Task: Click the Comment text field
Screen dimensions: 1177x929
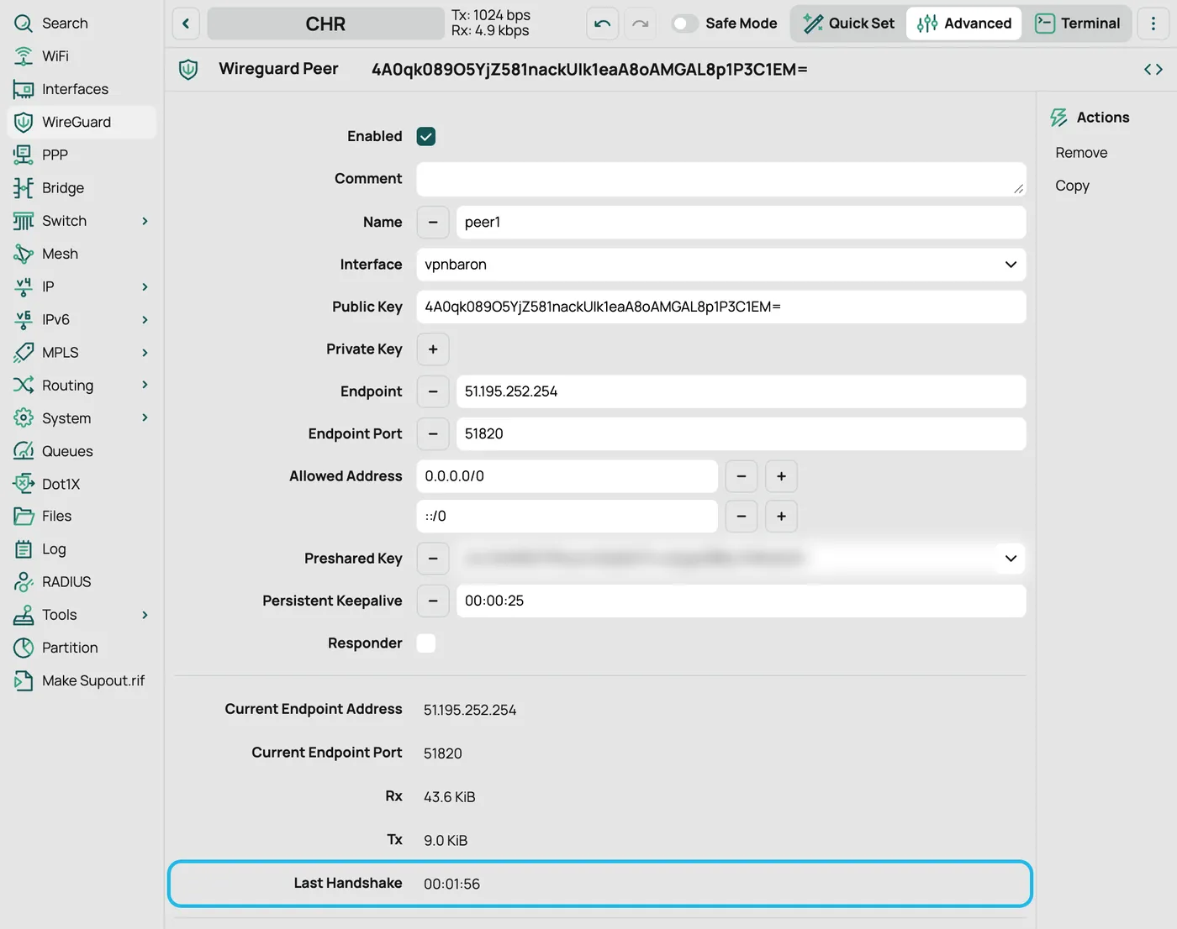Action: (x=721, y=180)
